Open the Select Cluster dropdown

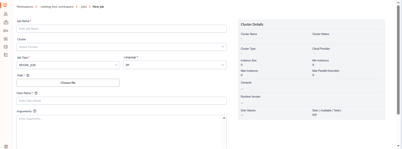click(122, 47)
